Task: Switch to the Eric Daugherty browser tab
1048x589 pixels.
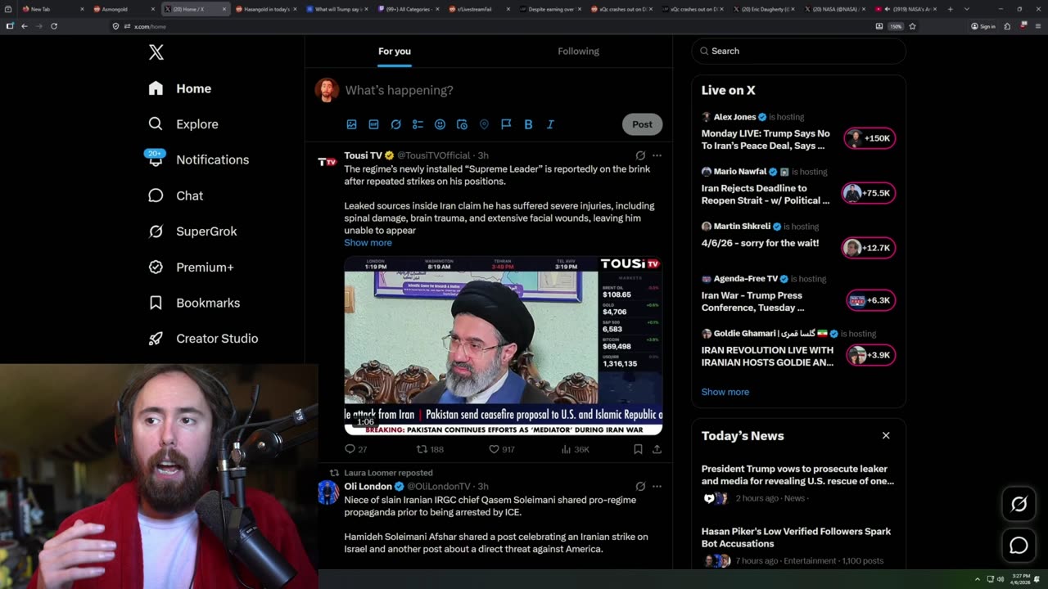Action: click(x=764, y=9)
